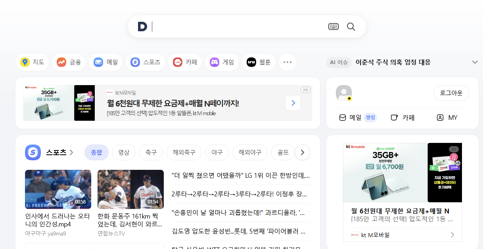This screenshot has height=249, width=483.
Task: Select the 해외야구 tab
Action: 250,152
